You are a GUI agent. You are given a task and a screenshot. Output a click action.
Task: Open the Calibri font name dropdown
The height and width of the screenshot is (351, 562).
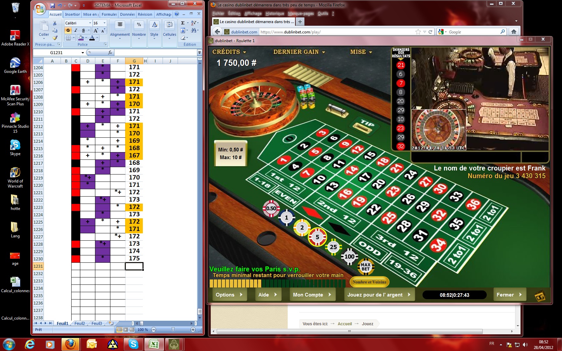click(x=90, y=23)
